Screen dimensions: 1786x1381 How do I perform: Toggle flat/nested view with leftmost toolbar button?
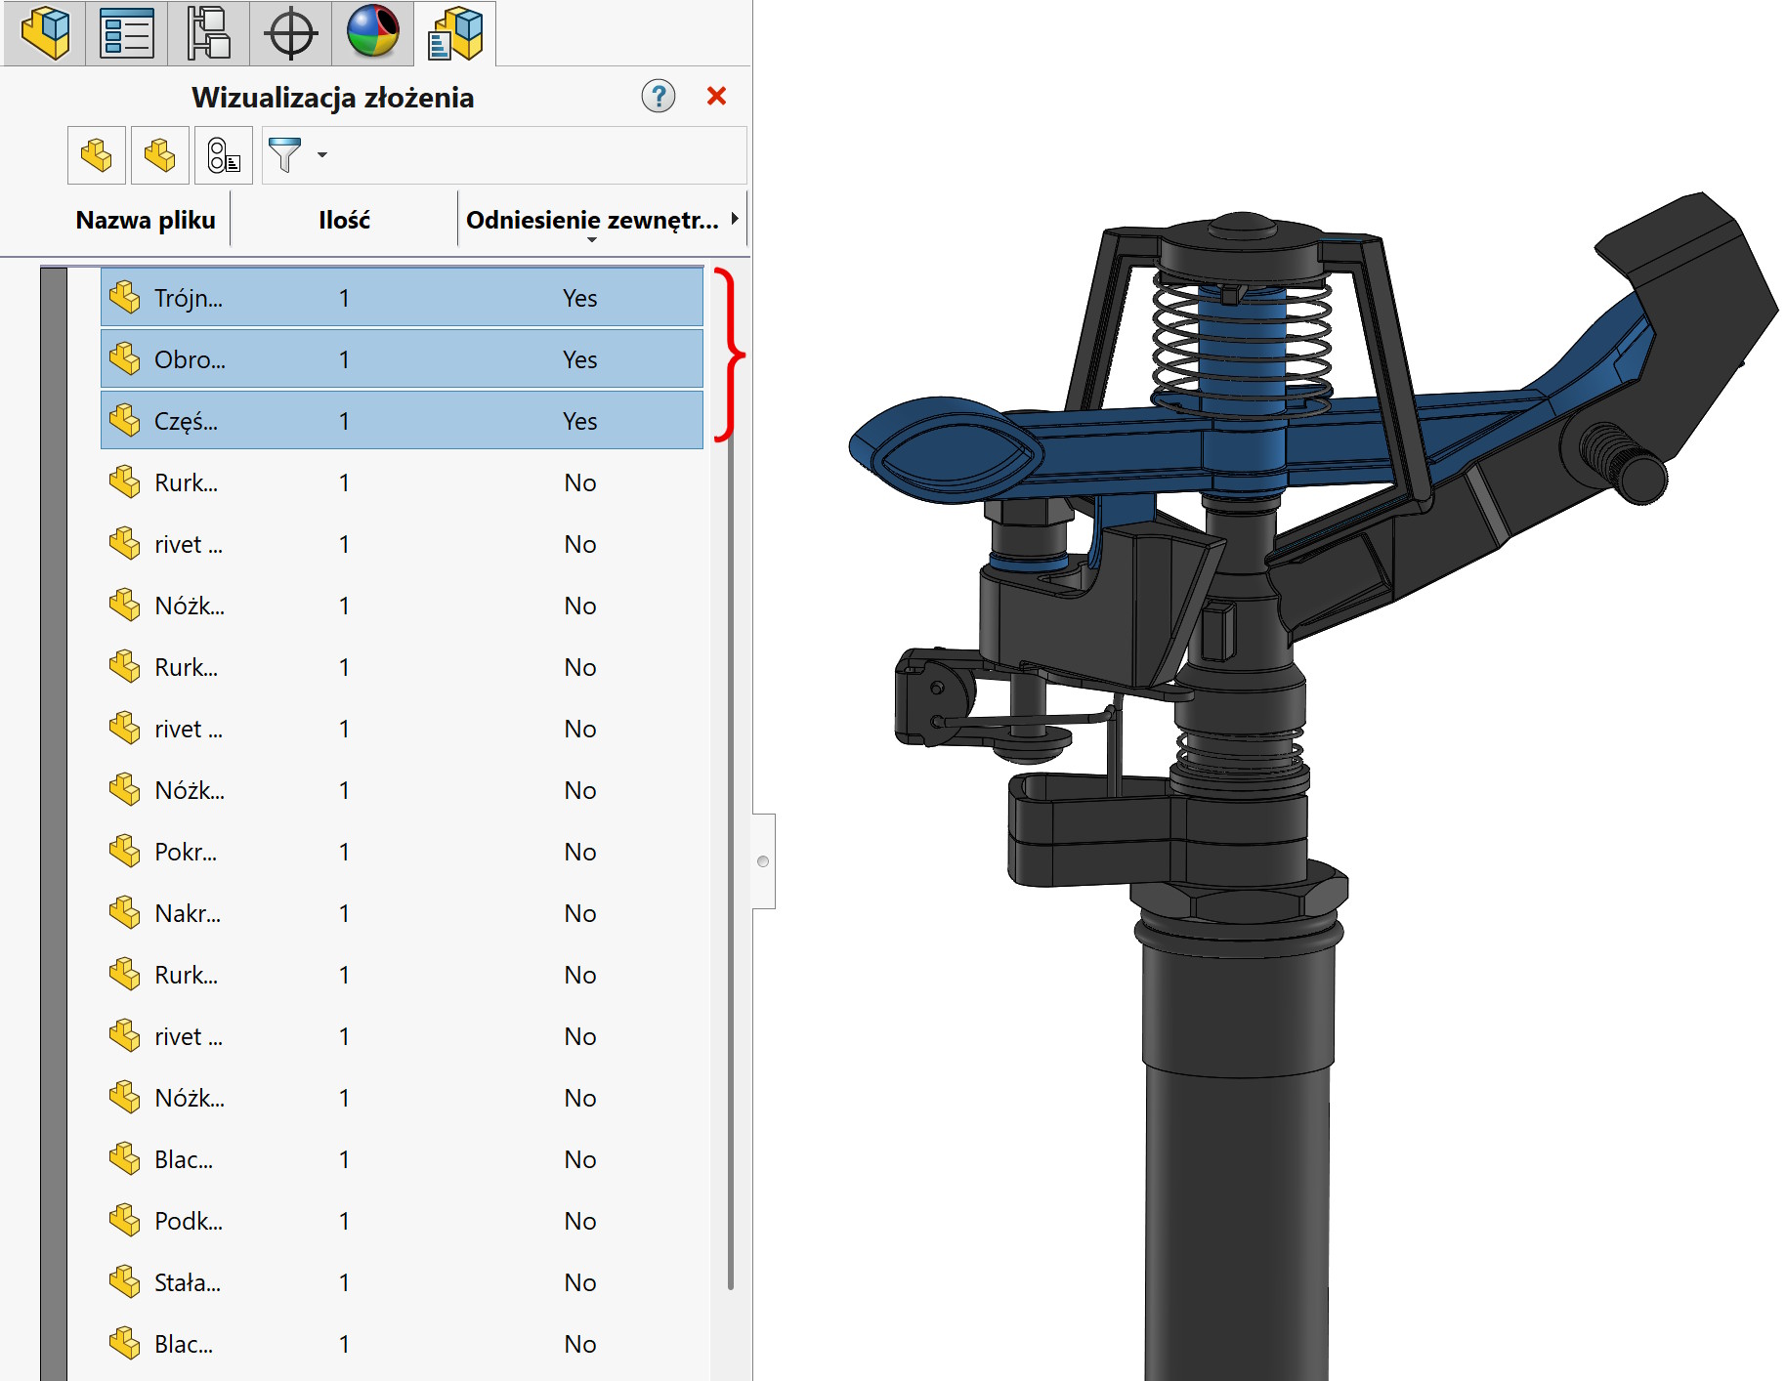coord(97,155)
